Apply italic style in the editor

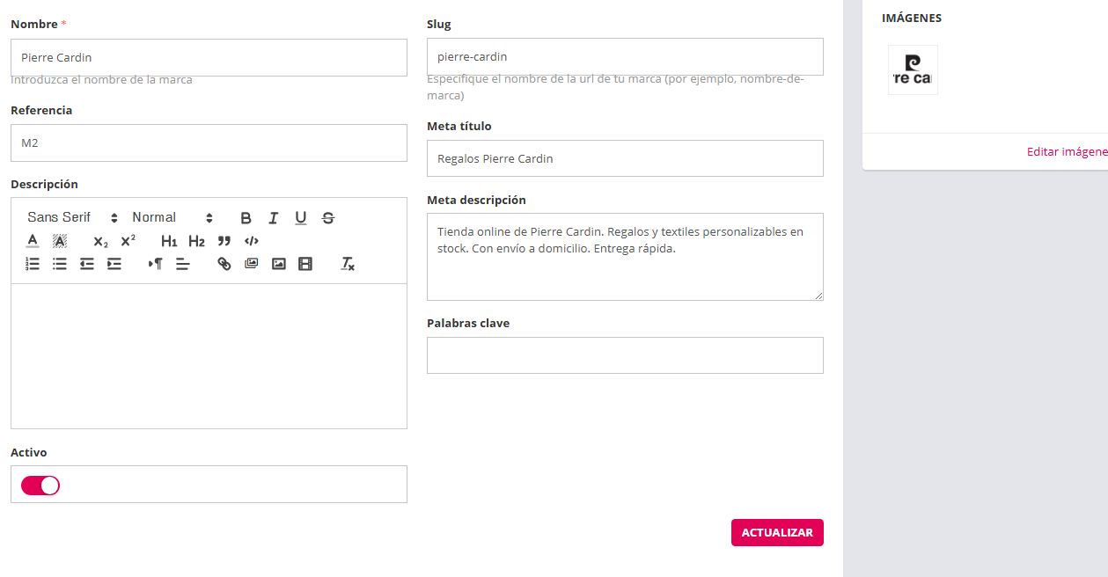pyautogui.click(x=274, y=218)
